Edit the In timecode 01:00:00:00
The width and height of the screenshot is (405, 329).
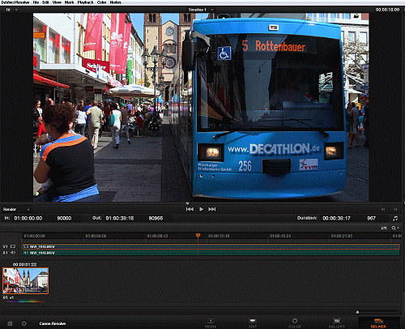click(28, 218)
